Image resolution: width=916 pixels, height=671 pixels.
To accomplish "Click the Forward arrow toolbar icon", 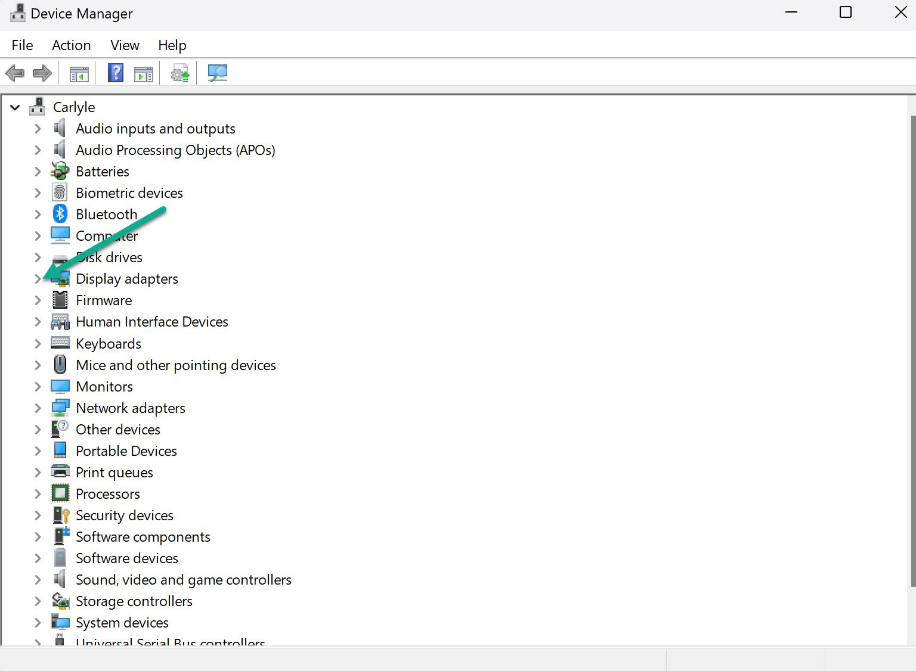I will 42,74.
